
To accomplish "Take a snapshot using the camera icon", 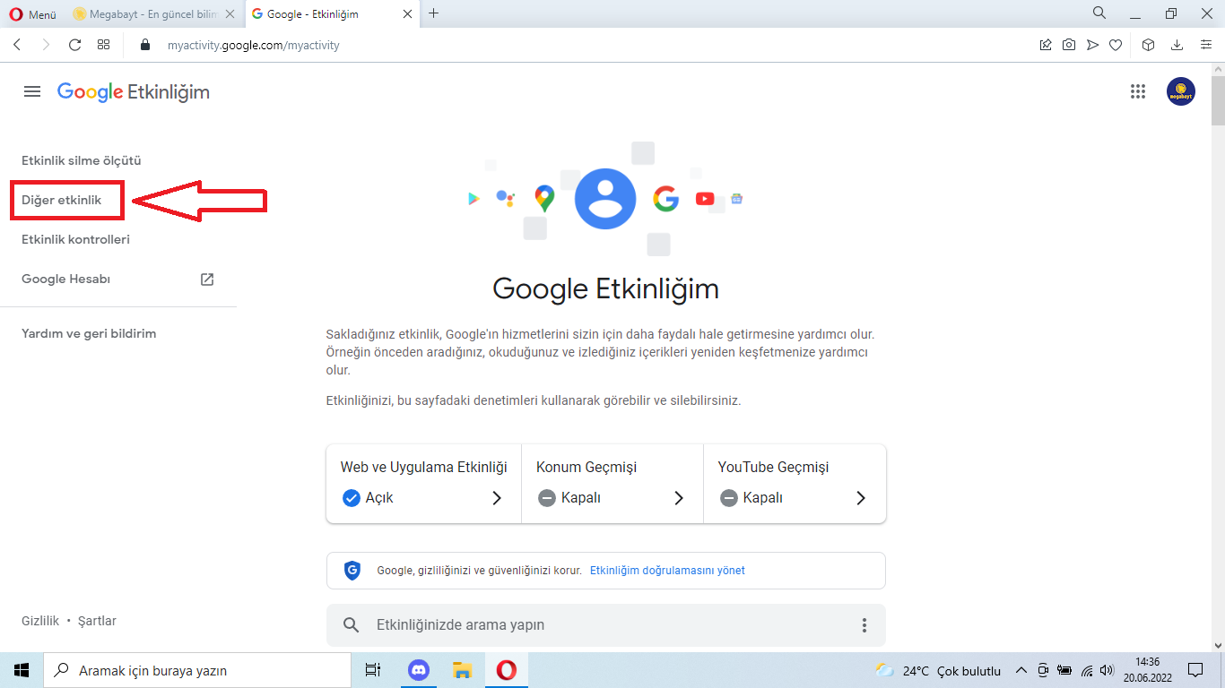I will pos(1068,44).
